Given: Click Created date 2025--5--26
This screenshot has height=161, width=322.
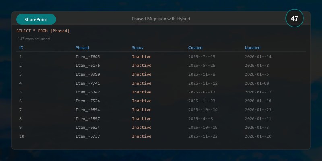Looking at the screenshot, I should [x=202, y=65].
